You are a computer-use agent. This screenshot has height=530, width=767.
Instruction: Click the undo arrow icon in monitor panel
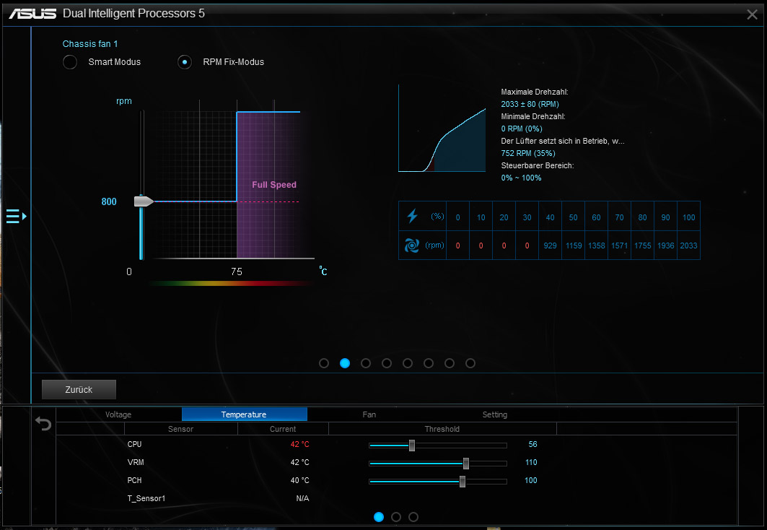[43, 423]
